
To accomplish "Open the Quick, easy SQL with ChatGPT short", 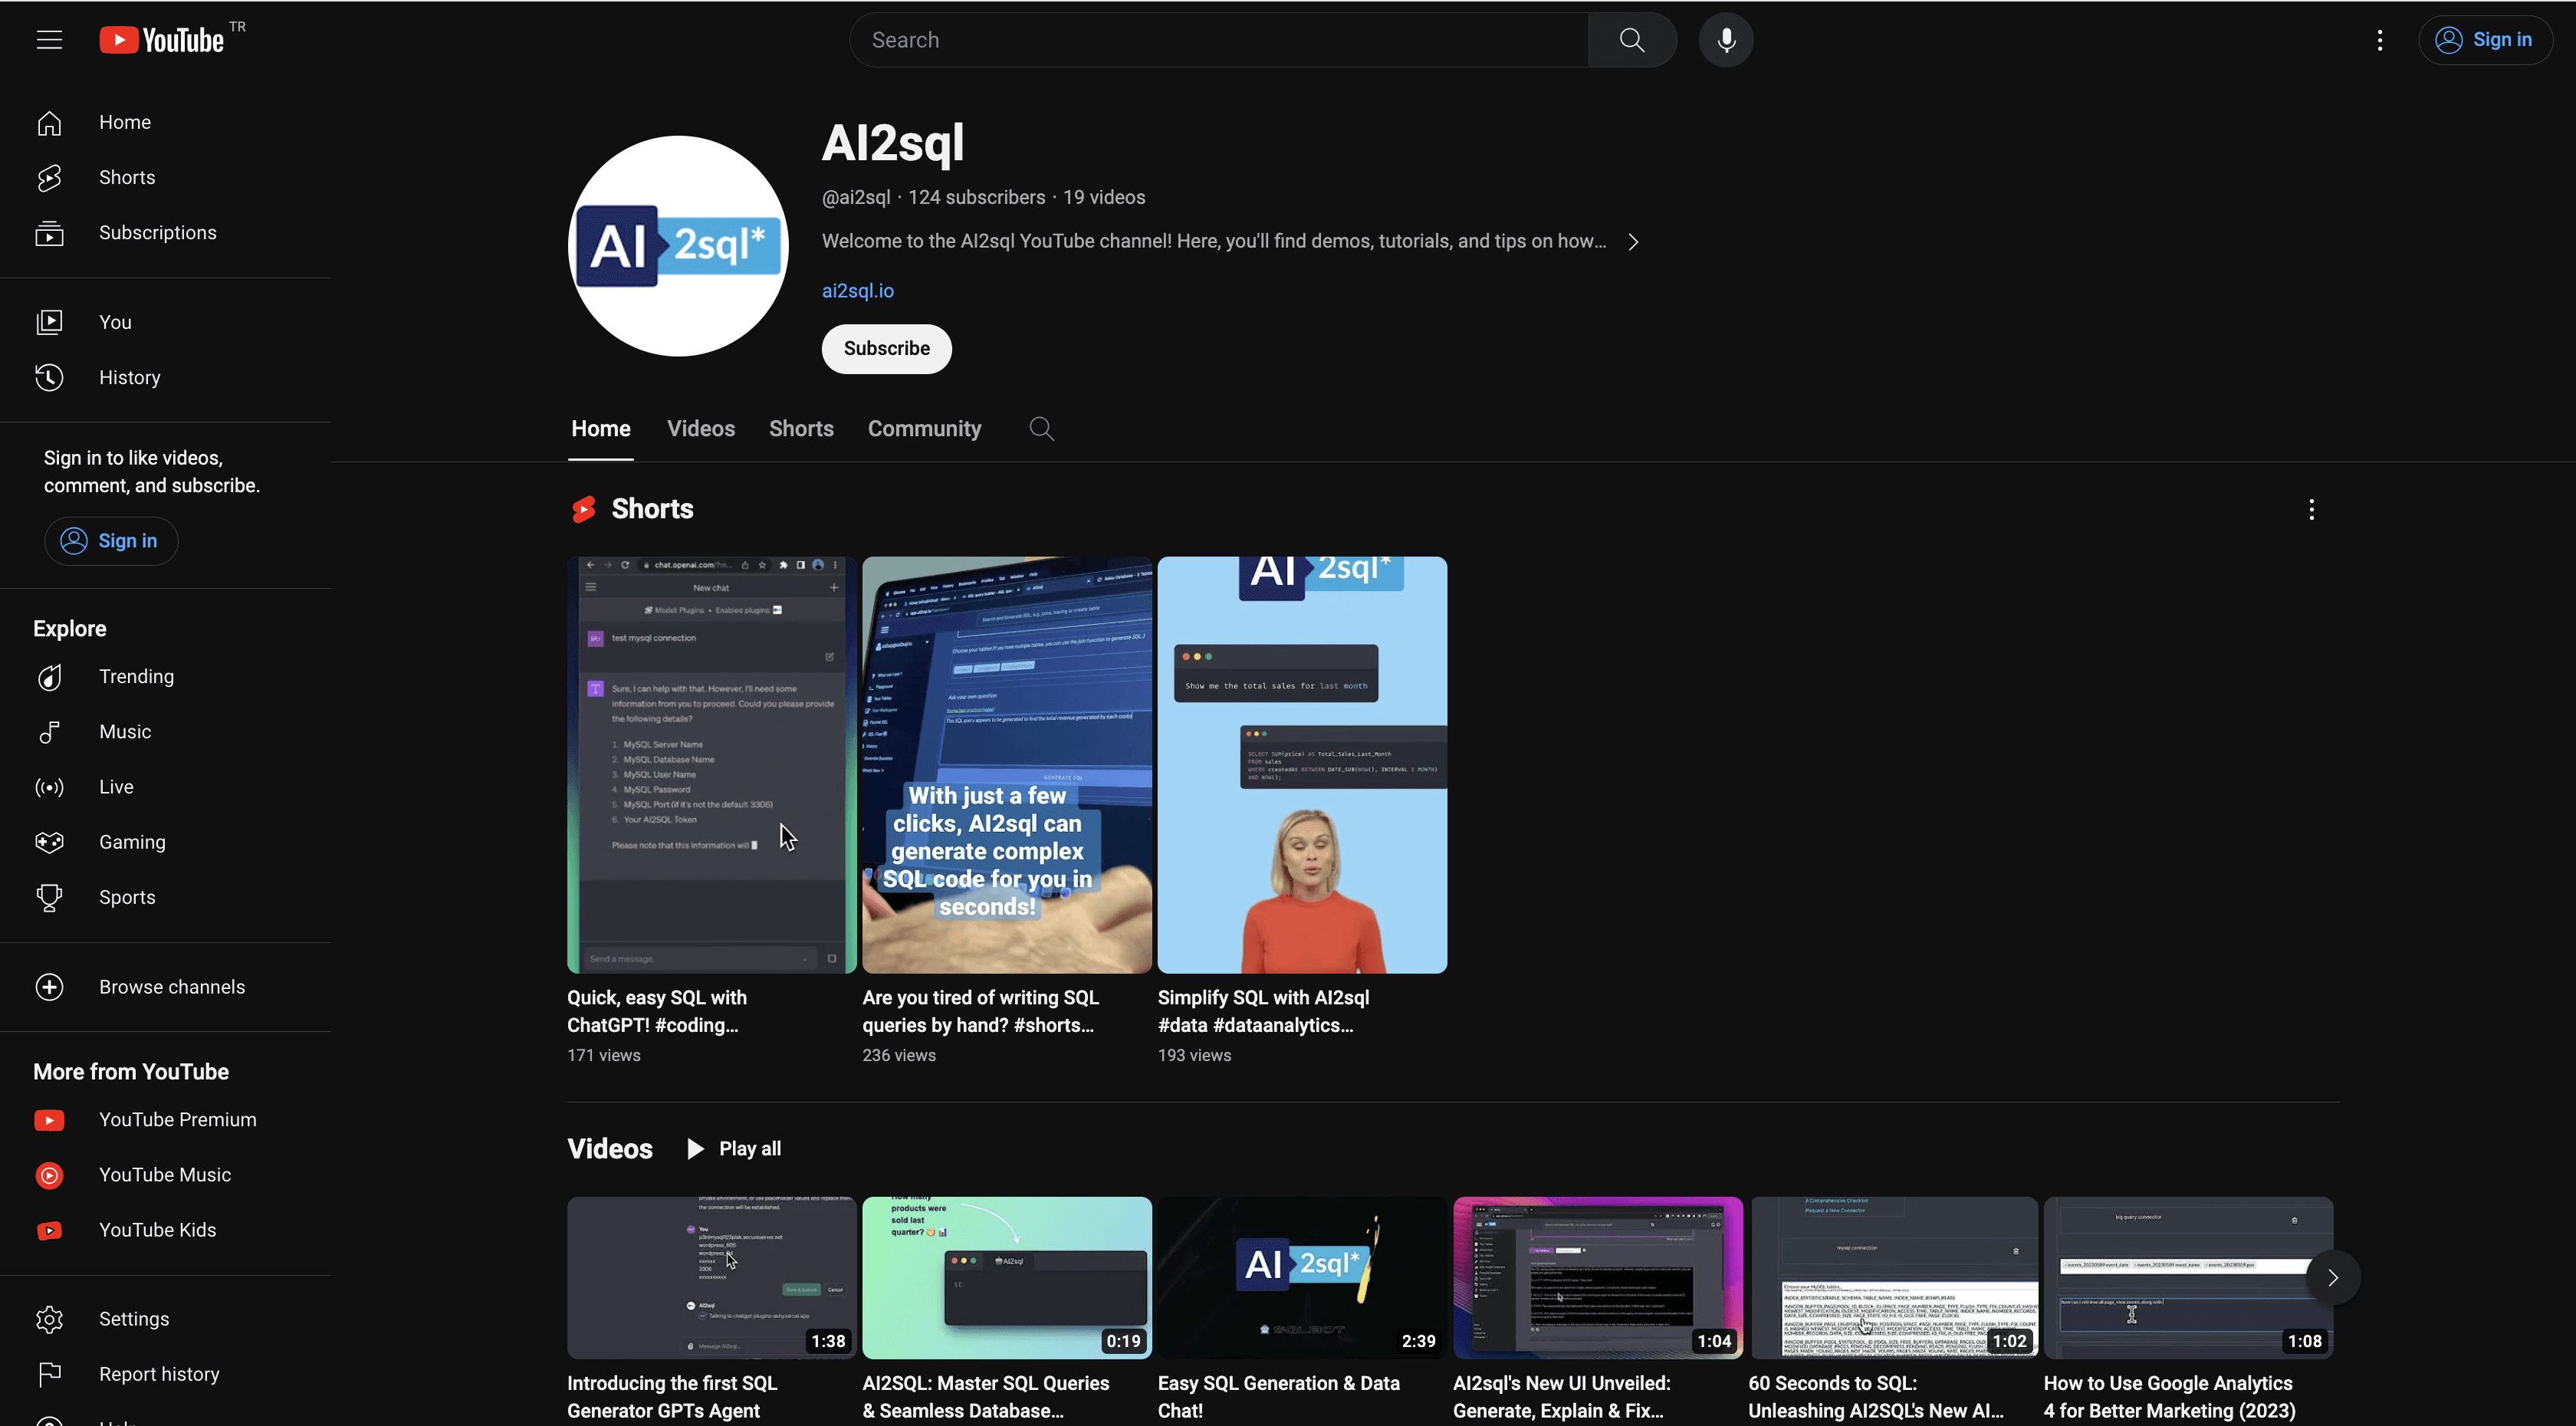I will [711, 765].
